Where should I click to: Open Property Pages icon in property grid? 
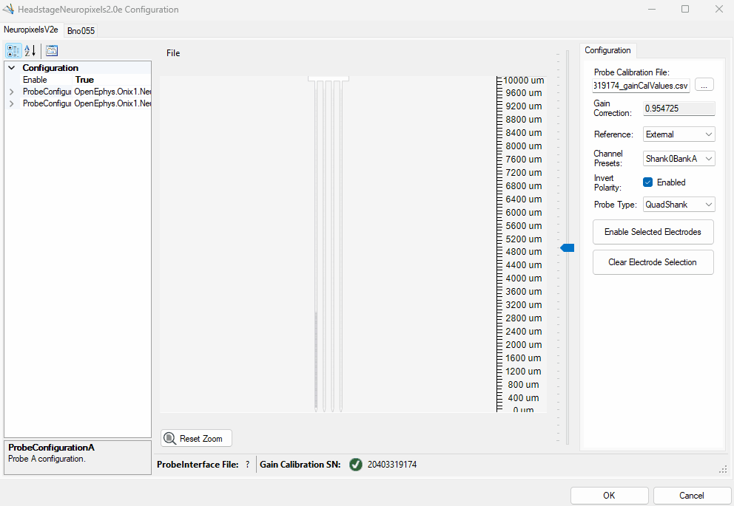click(x=52, y=51)
